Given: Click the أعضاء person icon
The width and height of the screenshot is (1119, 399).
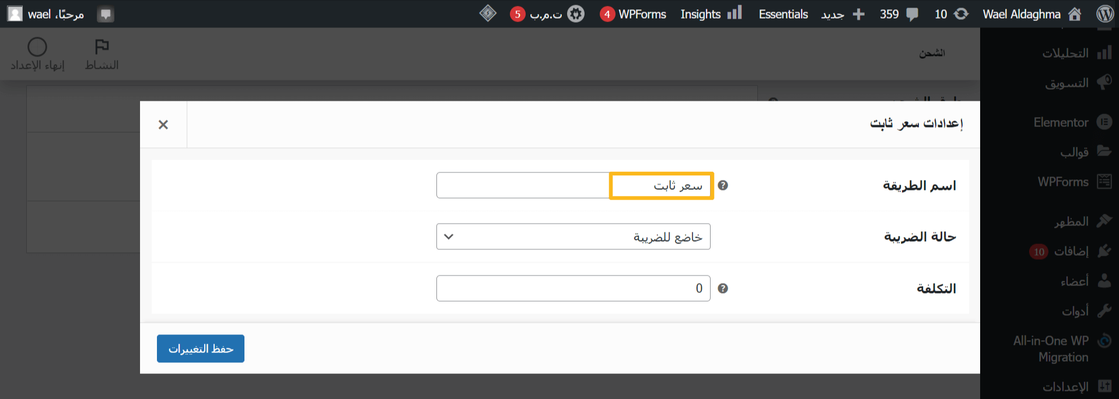Looking at the screenshot, I should point(1104,280).
